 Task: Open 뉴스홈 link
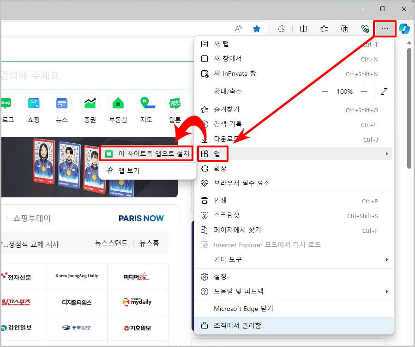(149, 243)
